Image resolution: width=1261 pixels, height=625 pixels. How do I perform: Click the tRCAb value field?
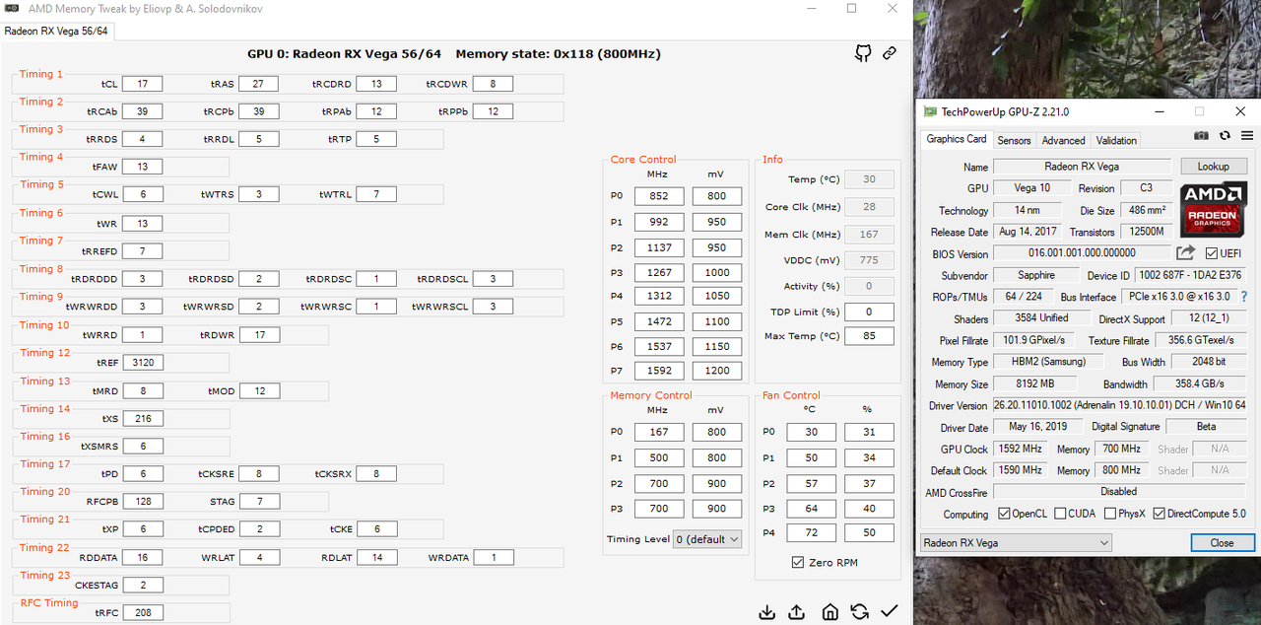[143, 111]
